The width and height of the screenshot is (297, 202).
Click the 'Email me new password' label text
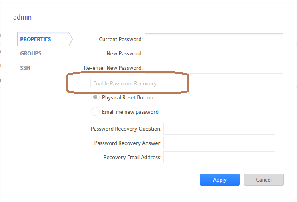point(130,112)
